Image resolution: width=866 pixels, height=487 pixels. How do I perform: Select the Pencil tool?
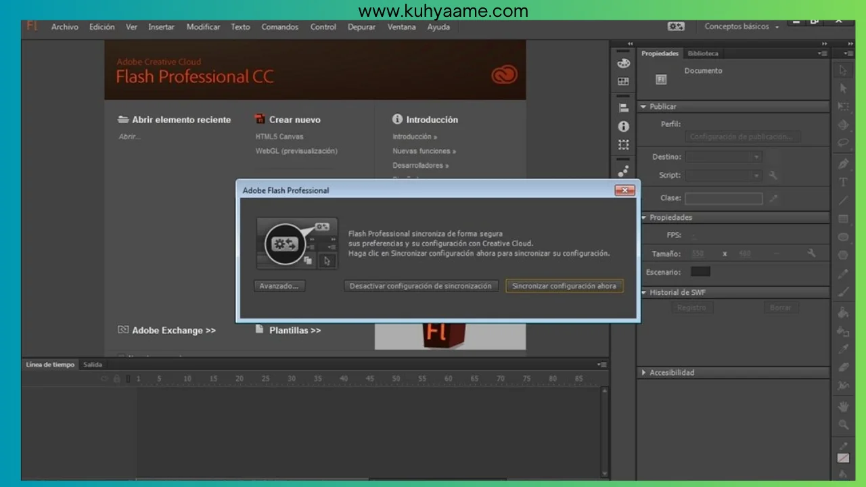coord(843,274)
